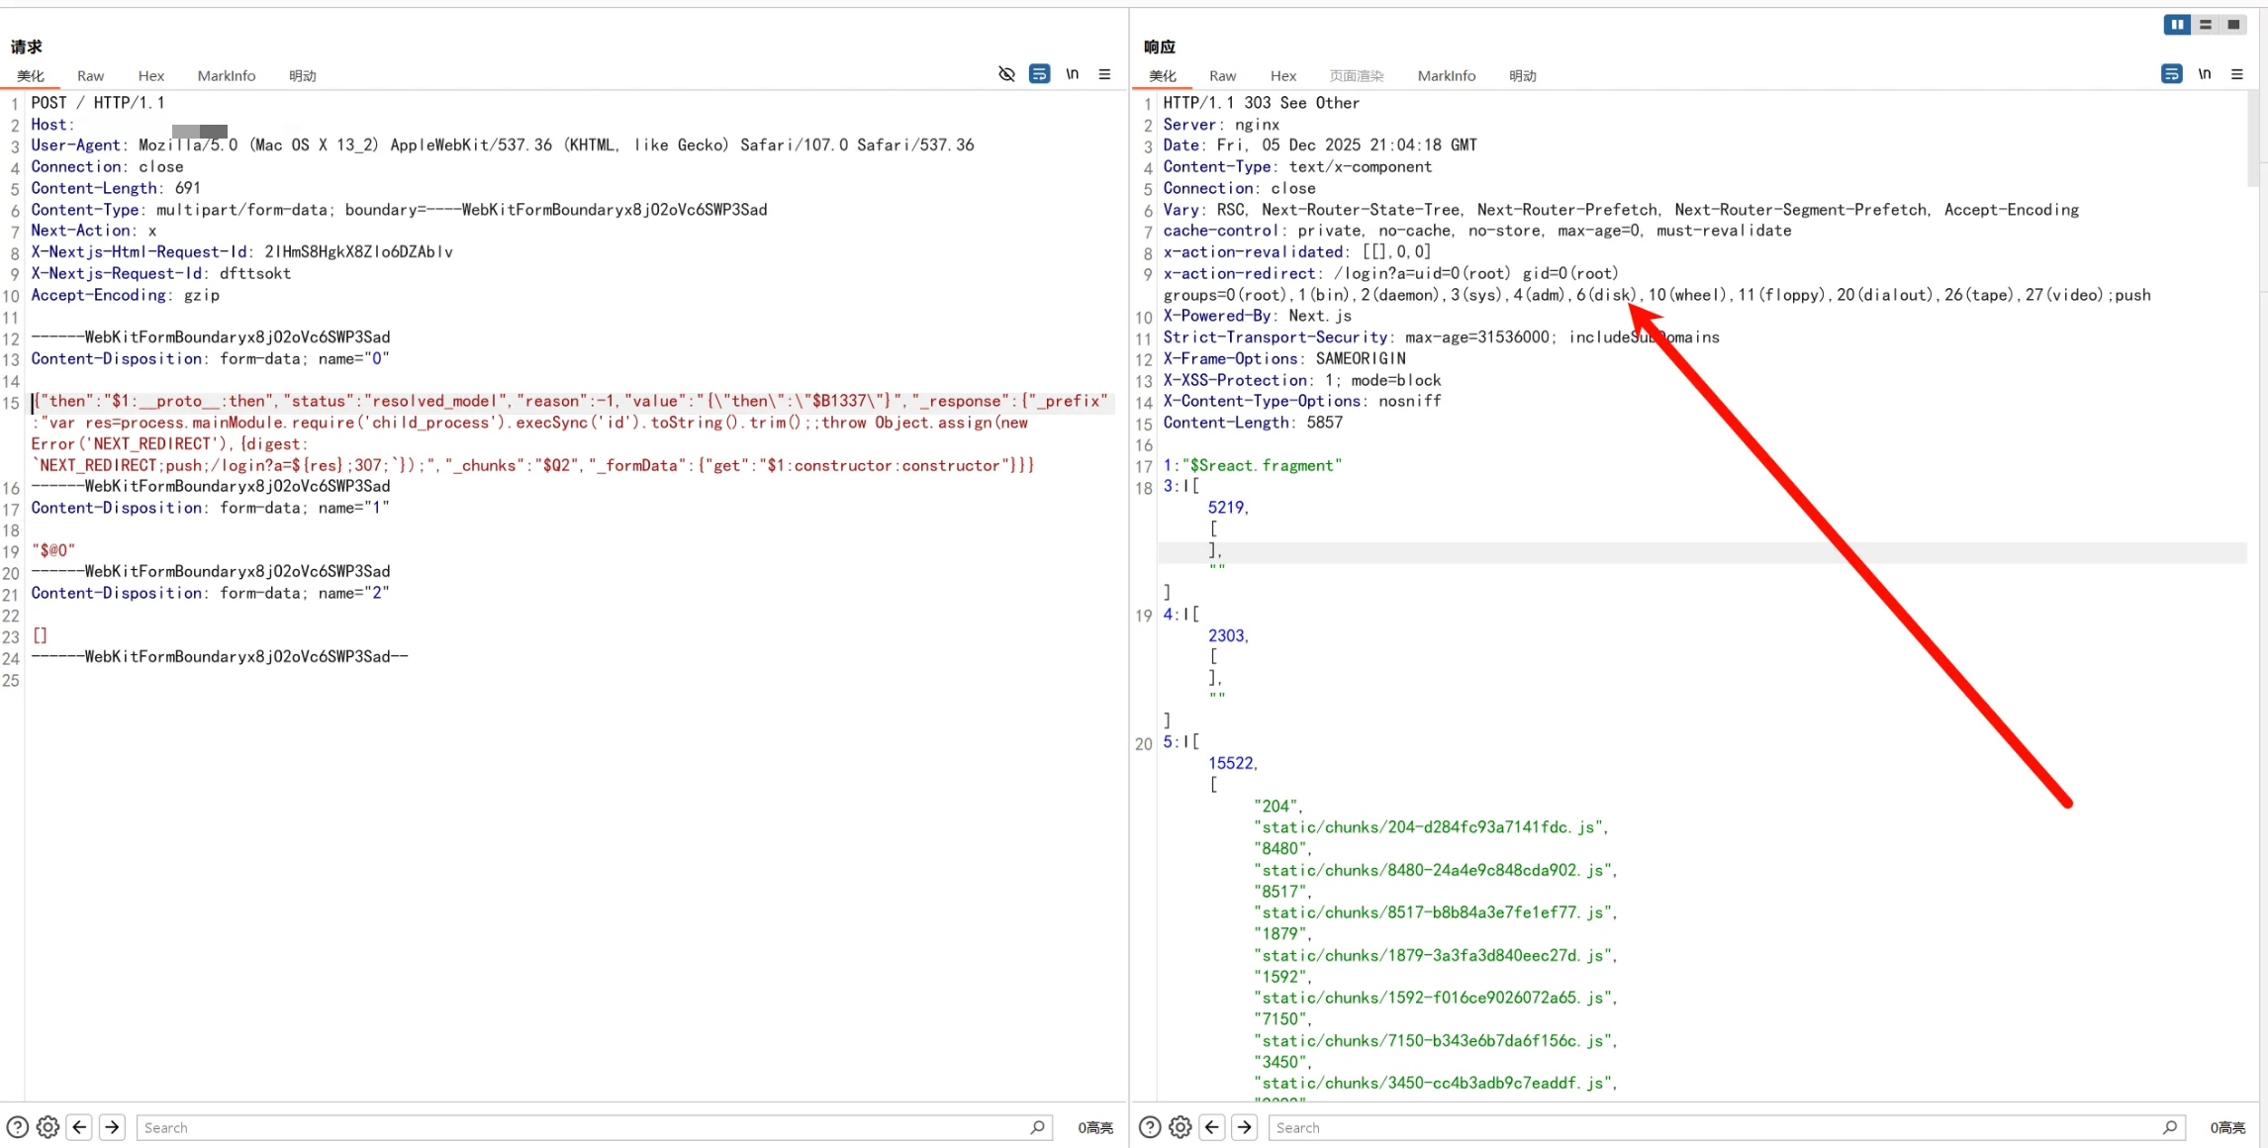Open request panel hamburger options menu
Viewport: 2268px width, 1148px height.
coord(1104,74)
